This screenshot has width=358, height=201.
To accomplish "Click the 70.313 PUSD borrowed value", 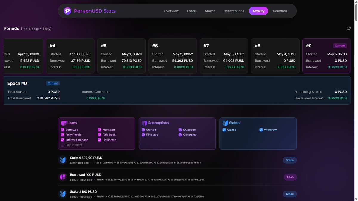I will [x=132, y=61].
